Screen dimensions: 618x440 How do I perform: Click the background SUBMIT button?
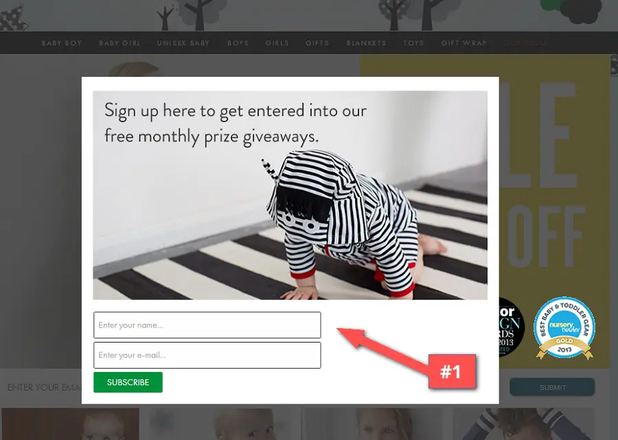[x=552, y=387]
